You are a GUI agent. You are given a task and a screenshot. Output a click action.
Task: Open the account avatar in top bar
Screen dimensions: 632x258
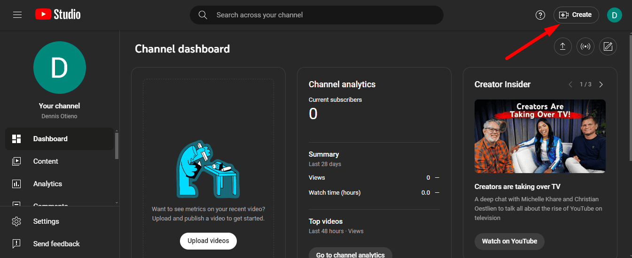coord(614,15)
